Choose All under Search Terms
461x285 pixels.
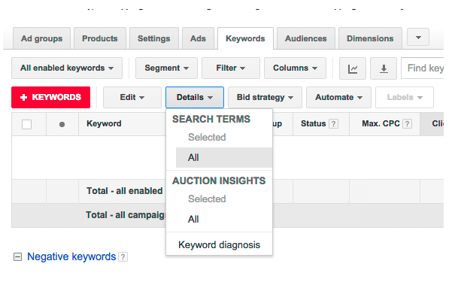tap(224, 158)
